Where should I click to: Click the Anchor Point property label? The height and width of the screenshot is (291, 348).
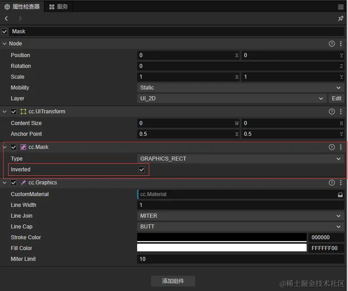pyautogui.click(x=26, y=134)
